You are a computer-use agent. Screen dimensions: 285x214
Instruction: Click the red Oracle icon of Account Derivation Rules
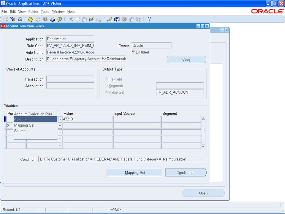coord(3,26)
